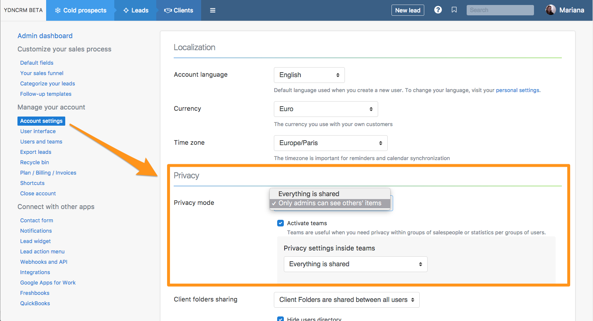Select 'Everything is shared' privacy option
This screenshot has height=321, width=593.
point(309,194)
